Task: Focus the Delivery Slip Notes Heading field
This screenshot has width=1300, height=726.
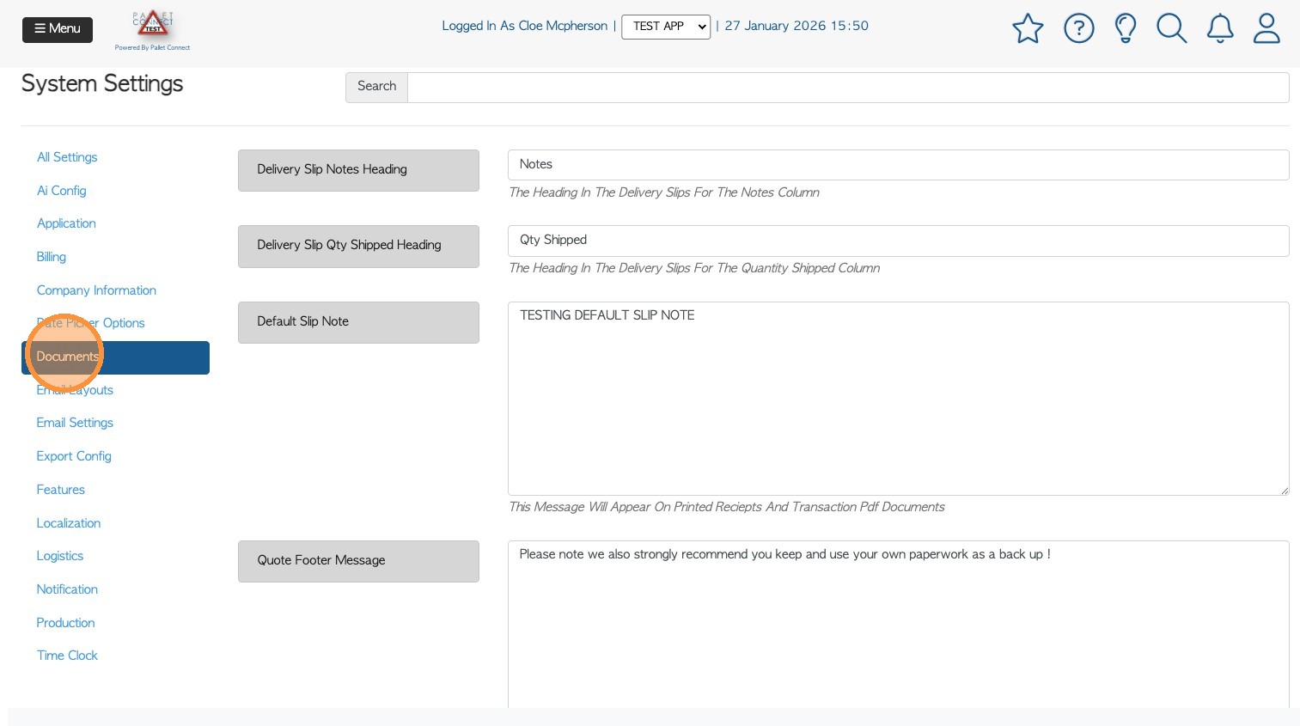Action: coord(898,165)
